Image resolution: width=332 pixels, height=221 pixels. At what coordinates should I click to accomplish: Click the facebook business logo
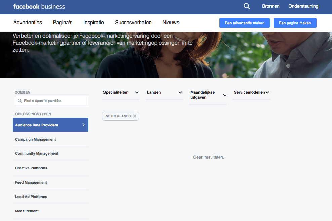[39, 6]
